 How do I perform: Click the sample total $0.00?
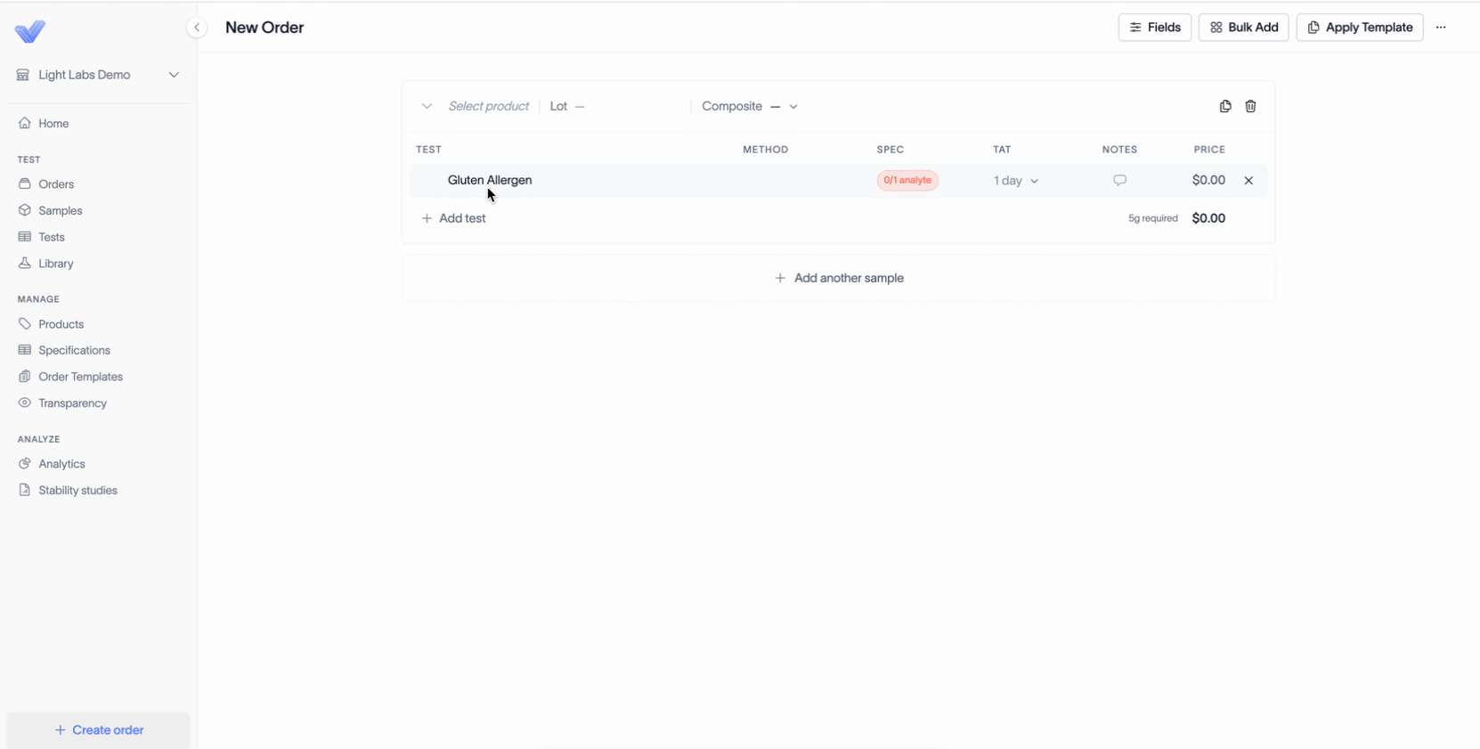[x=1208, y=218]
